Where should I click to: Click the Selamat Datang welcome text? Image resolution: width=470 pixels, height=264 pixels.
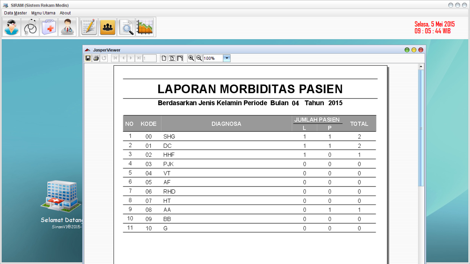(61, 220)
